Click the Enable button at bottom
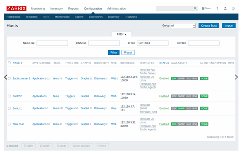The height and width of the screenshot is (154, 242). 28,146
